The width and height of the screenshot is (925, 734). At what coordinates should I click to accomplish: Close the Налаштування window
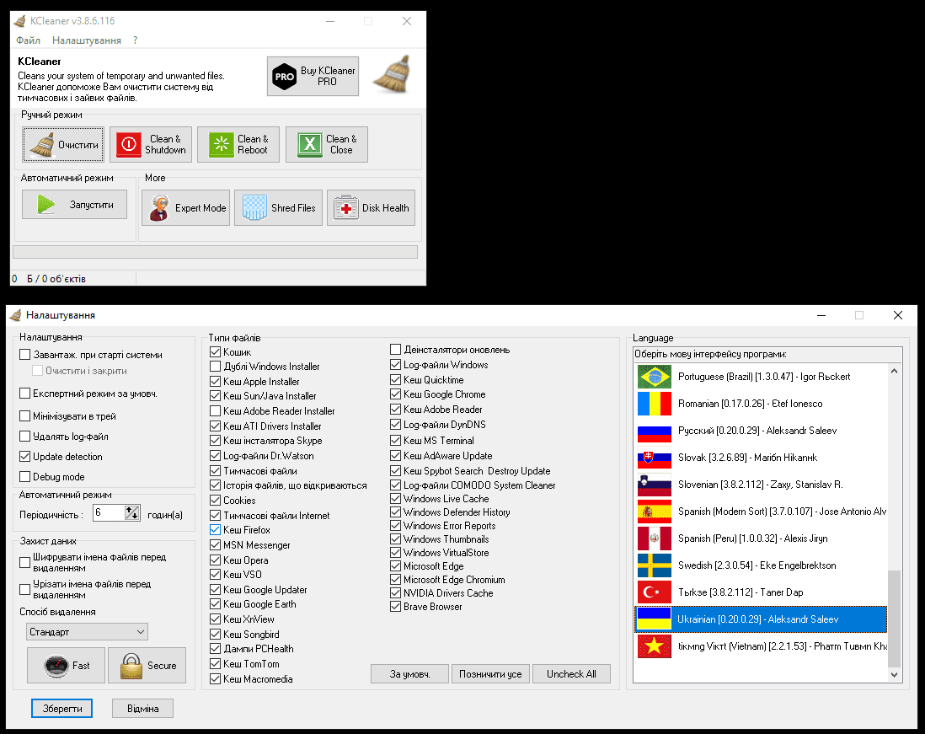(898, 315)
